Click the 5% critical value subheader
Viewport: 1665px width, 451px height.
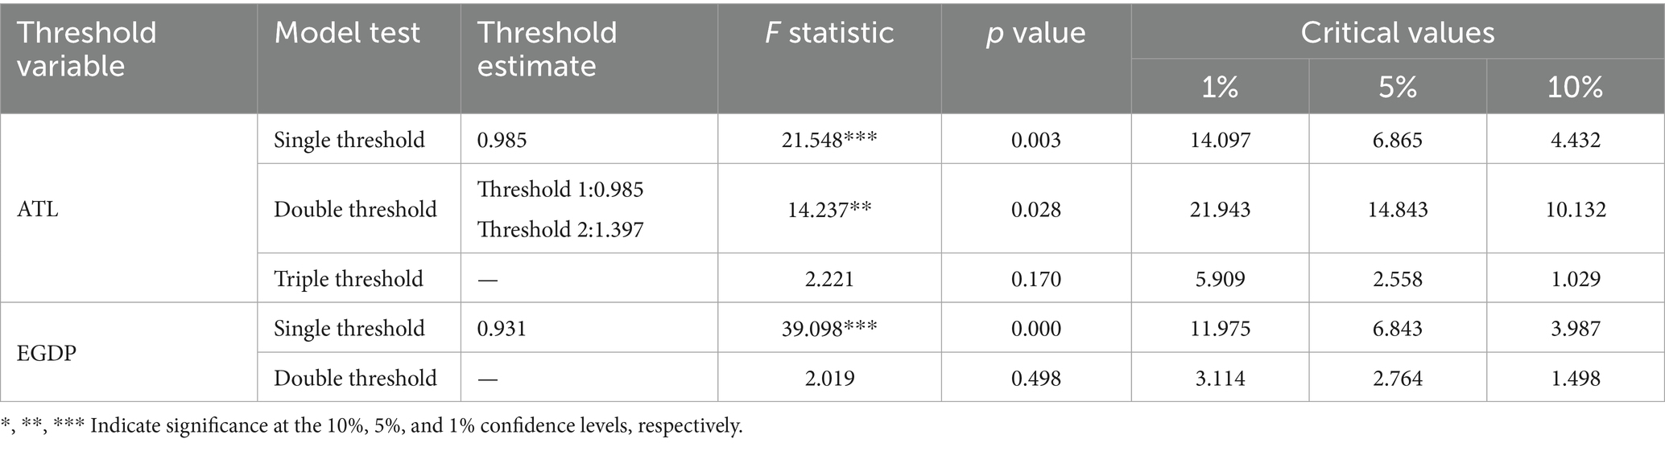1398,87
